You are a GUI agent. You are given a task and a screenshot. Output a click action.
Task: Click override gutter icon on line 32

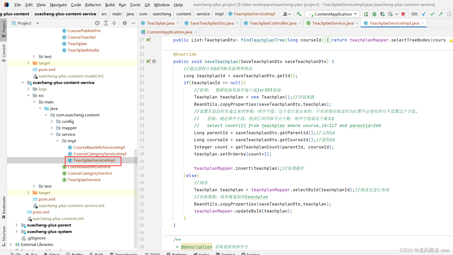(x=148, y=61)
